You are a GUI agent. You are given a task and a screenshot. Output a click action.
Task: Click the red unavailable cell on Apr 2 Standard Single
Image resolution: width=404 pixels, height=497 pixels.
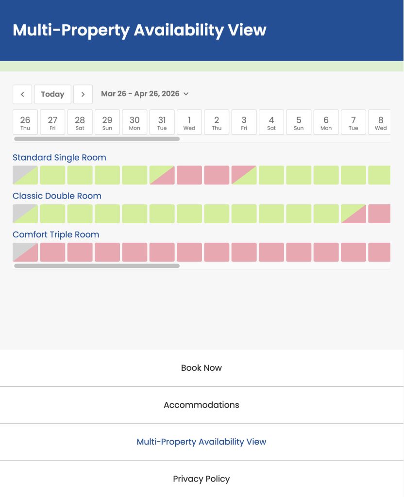click(x=217, y=175)
